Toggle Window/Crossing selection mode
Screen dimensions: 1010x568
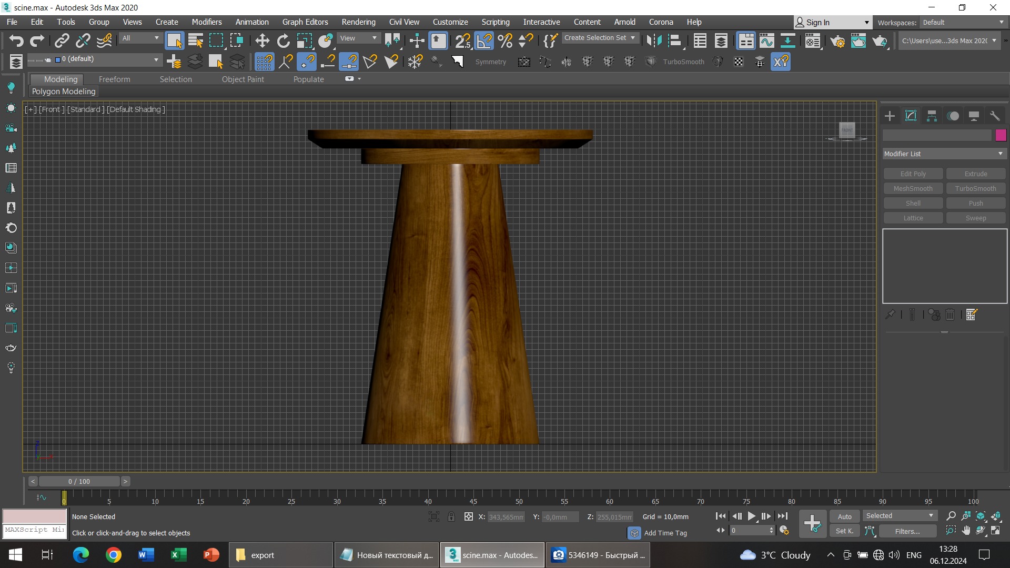237,40
